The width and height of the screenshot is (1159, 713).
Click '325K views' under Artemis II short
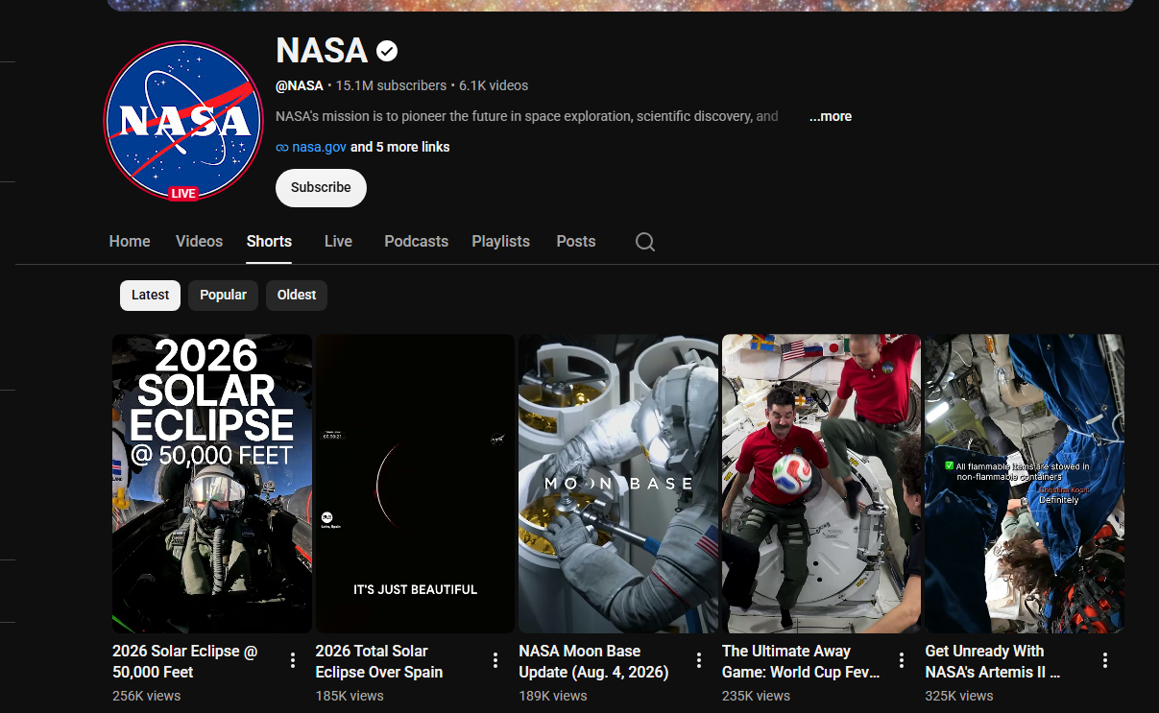coord(959,696)
